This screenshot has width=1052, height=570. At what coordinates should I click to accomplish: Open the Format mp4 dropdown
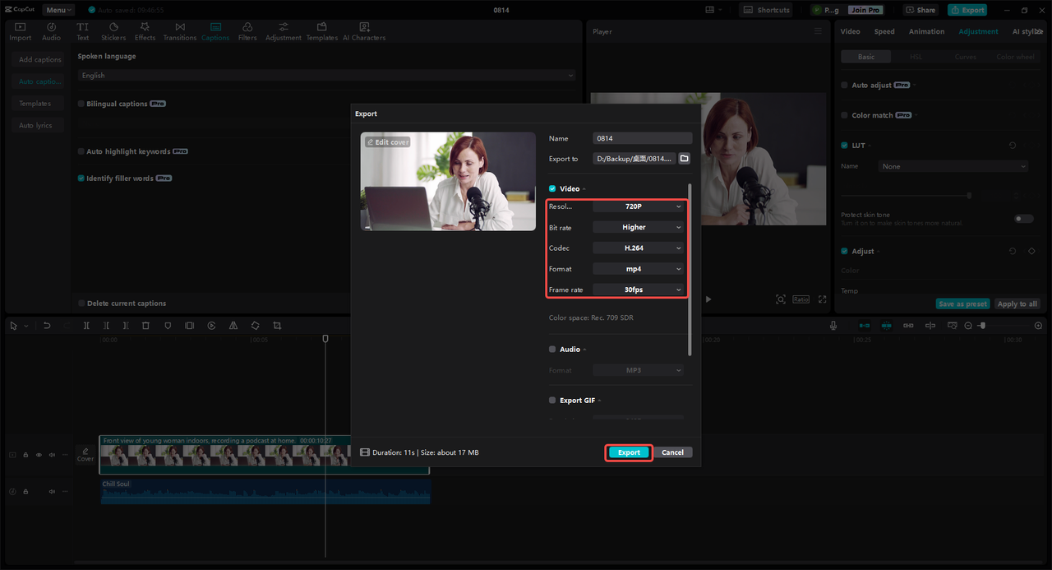(639, 269)
